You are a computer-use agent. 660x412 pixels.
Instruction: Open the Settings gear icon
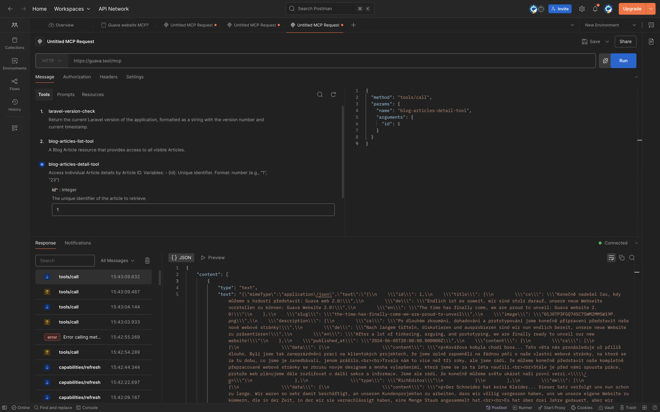(x=582, y=9)
